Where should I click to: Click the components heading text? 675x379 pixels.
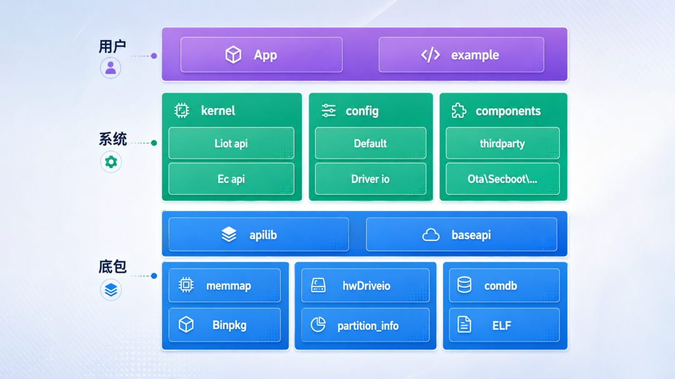tap(508, 111)
